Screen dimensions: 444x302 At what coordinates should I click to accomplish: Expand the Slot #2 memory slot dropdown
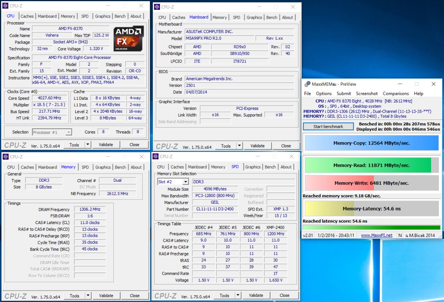coord(185,182)
